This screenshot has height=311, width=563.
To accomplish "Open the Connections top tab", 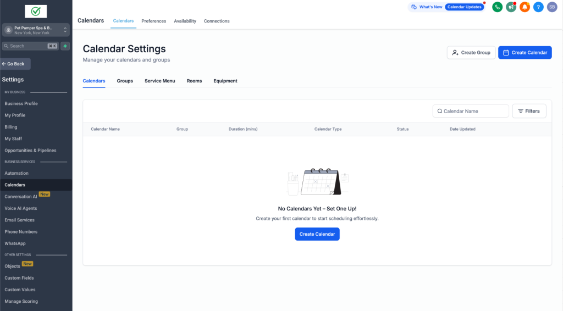I will 217,21.
